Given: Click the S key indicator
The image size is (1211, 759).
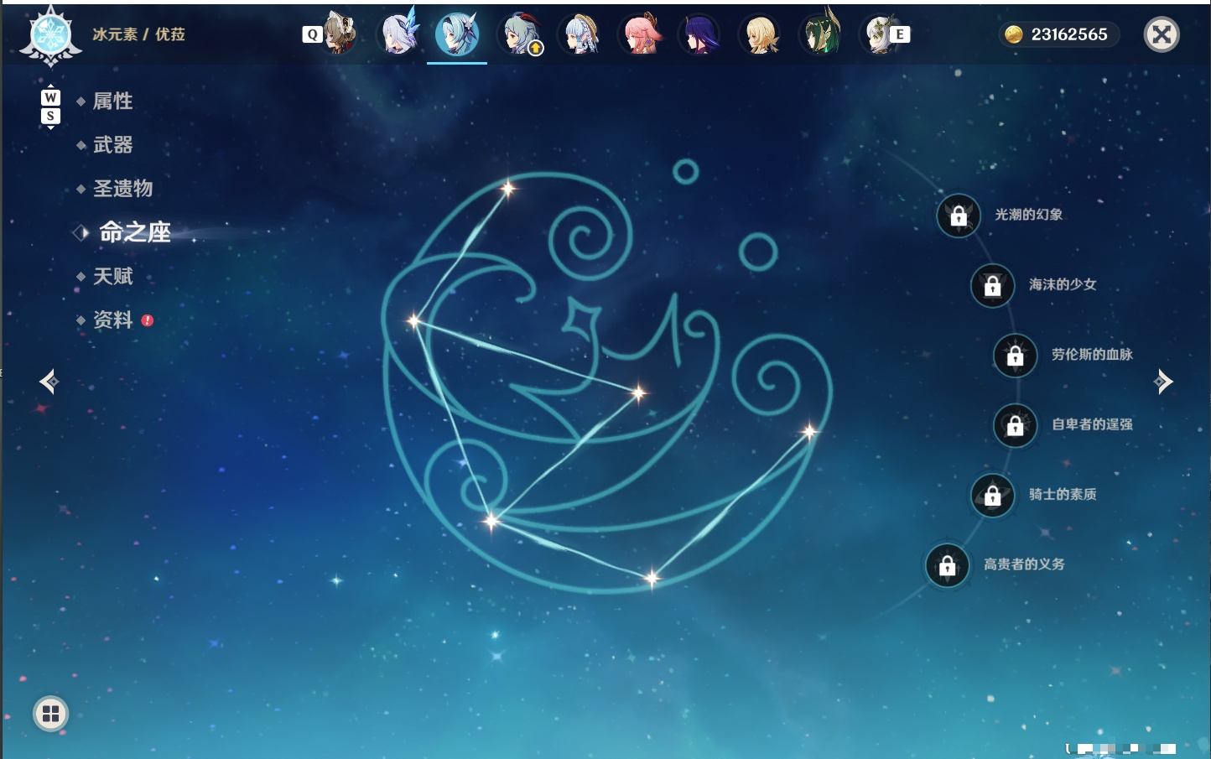Looking at the screenshot, I should tap(50, 116).
